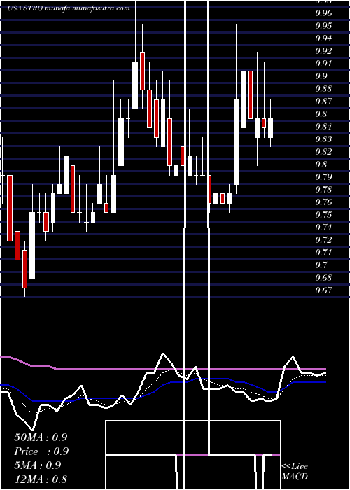Screen dimensions: 350x490
Task: Click the 0.96 price axis label
Action: coord(323,13)
